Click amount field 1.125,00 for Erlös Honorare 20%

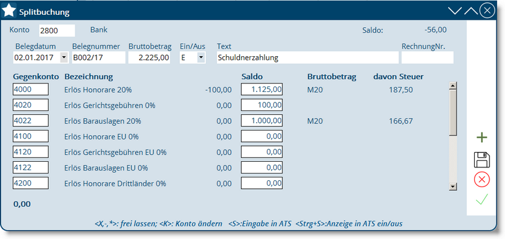click(x=262, y=89)
